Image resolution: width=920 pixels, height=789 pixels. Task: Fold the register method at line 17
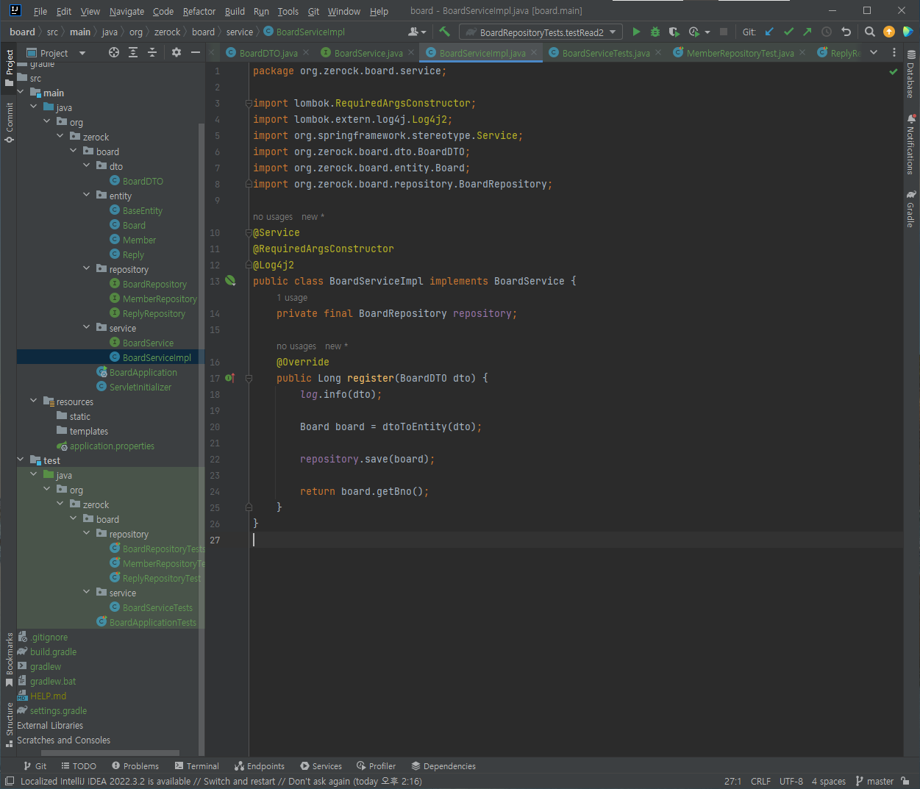coord(249,378)
